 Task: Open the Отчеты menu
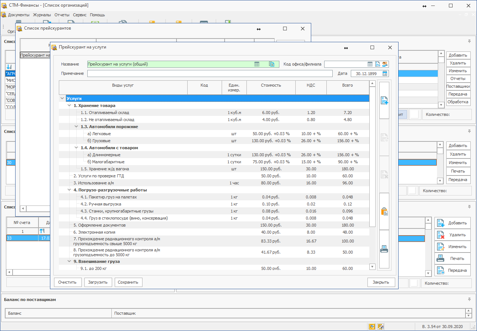62,15
